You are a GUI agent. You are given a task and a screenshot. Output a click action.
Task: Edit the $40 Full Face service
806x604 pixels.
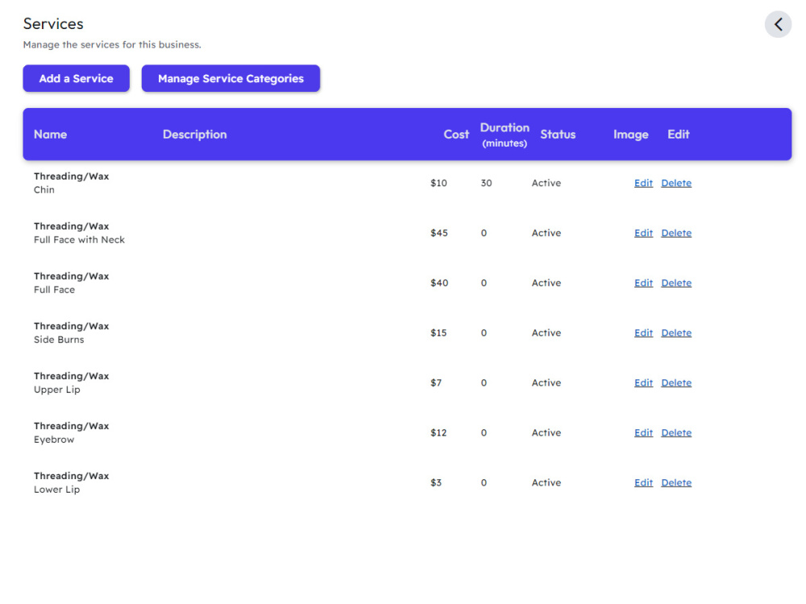click(643, 283)
